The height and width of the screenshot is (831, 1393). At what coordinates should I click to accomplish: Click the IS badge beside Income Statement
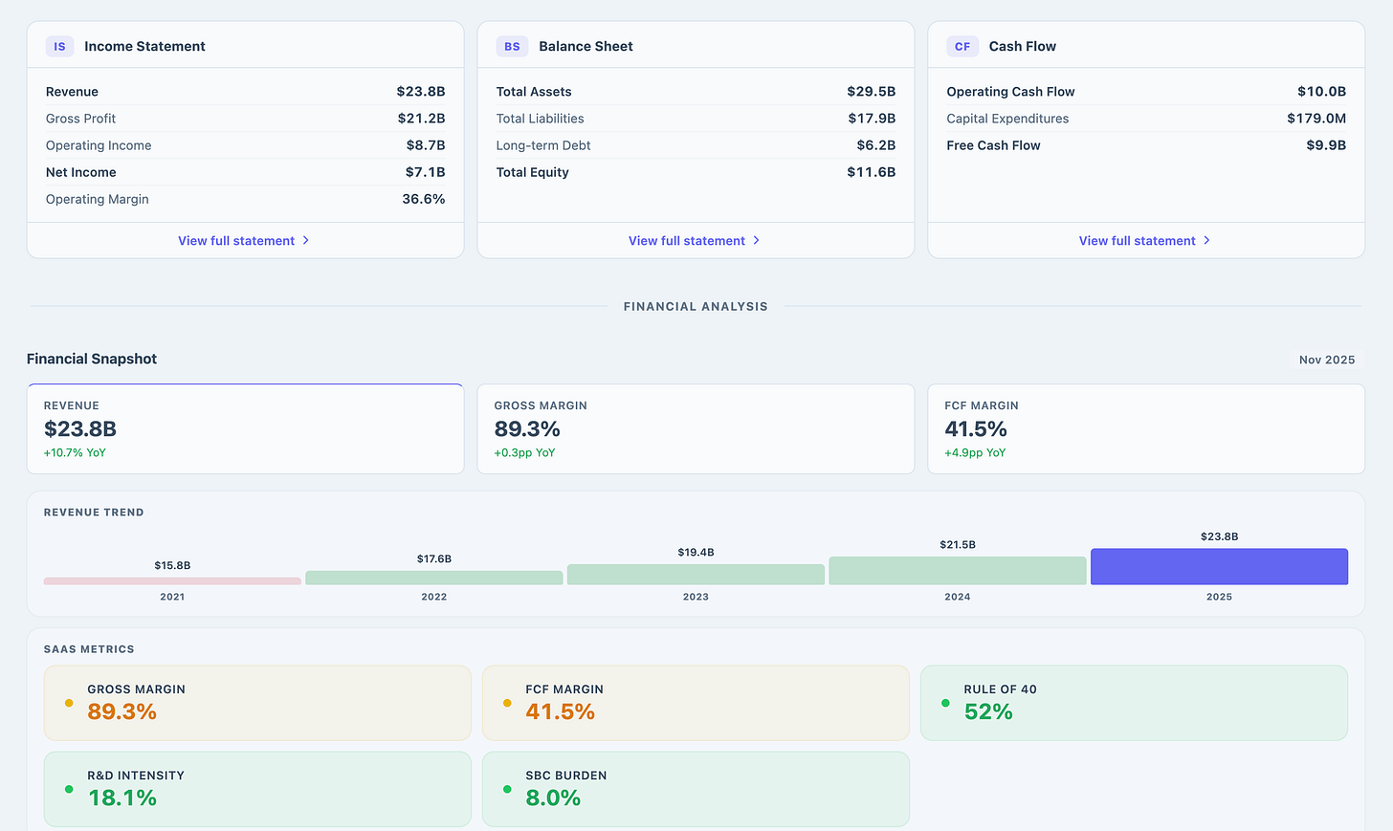pos(59,46)
